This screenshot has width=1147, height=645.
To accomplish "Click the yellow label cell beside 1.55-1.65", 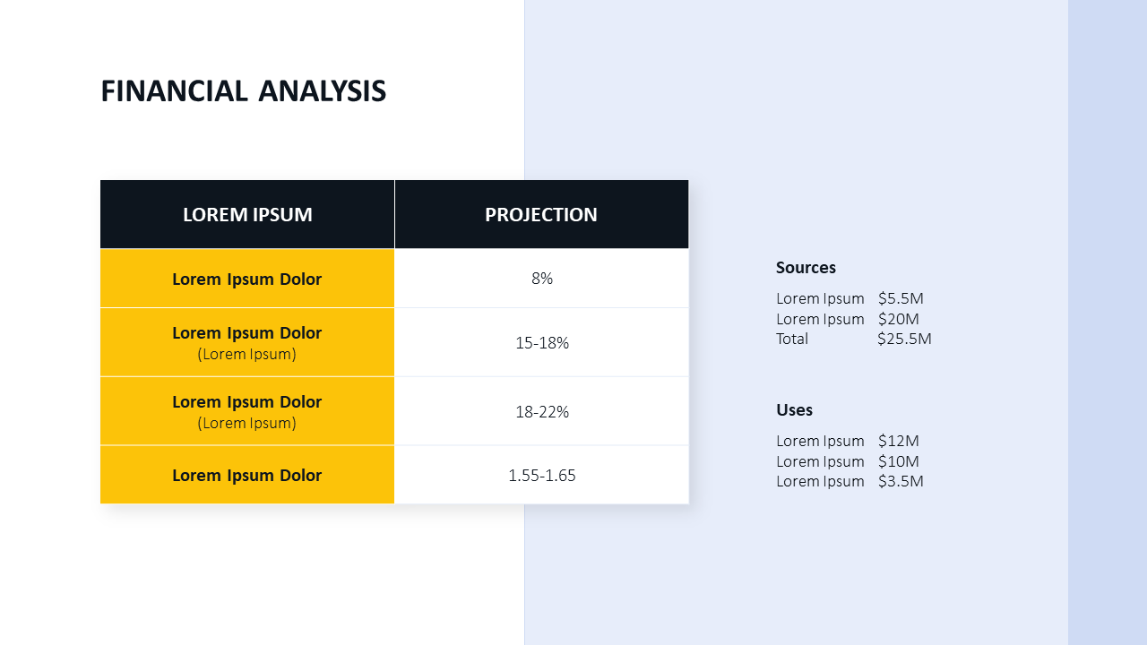I will coord(247,475).
